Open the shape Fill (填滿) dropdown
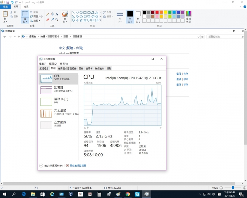247x198 pixels. [108, 16]
